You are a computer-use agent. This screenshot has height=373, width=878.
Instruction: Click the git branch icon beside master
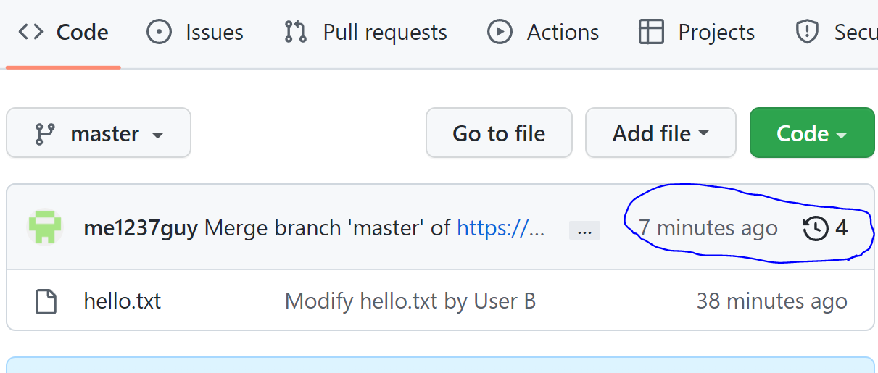[45, 134]
